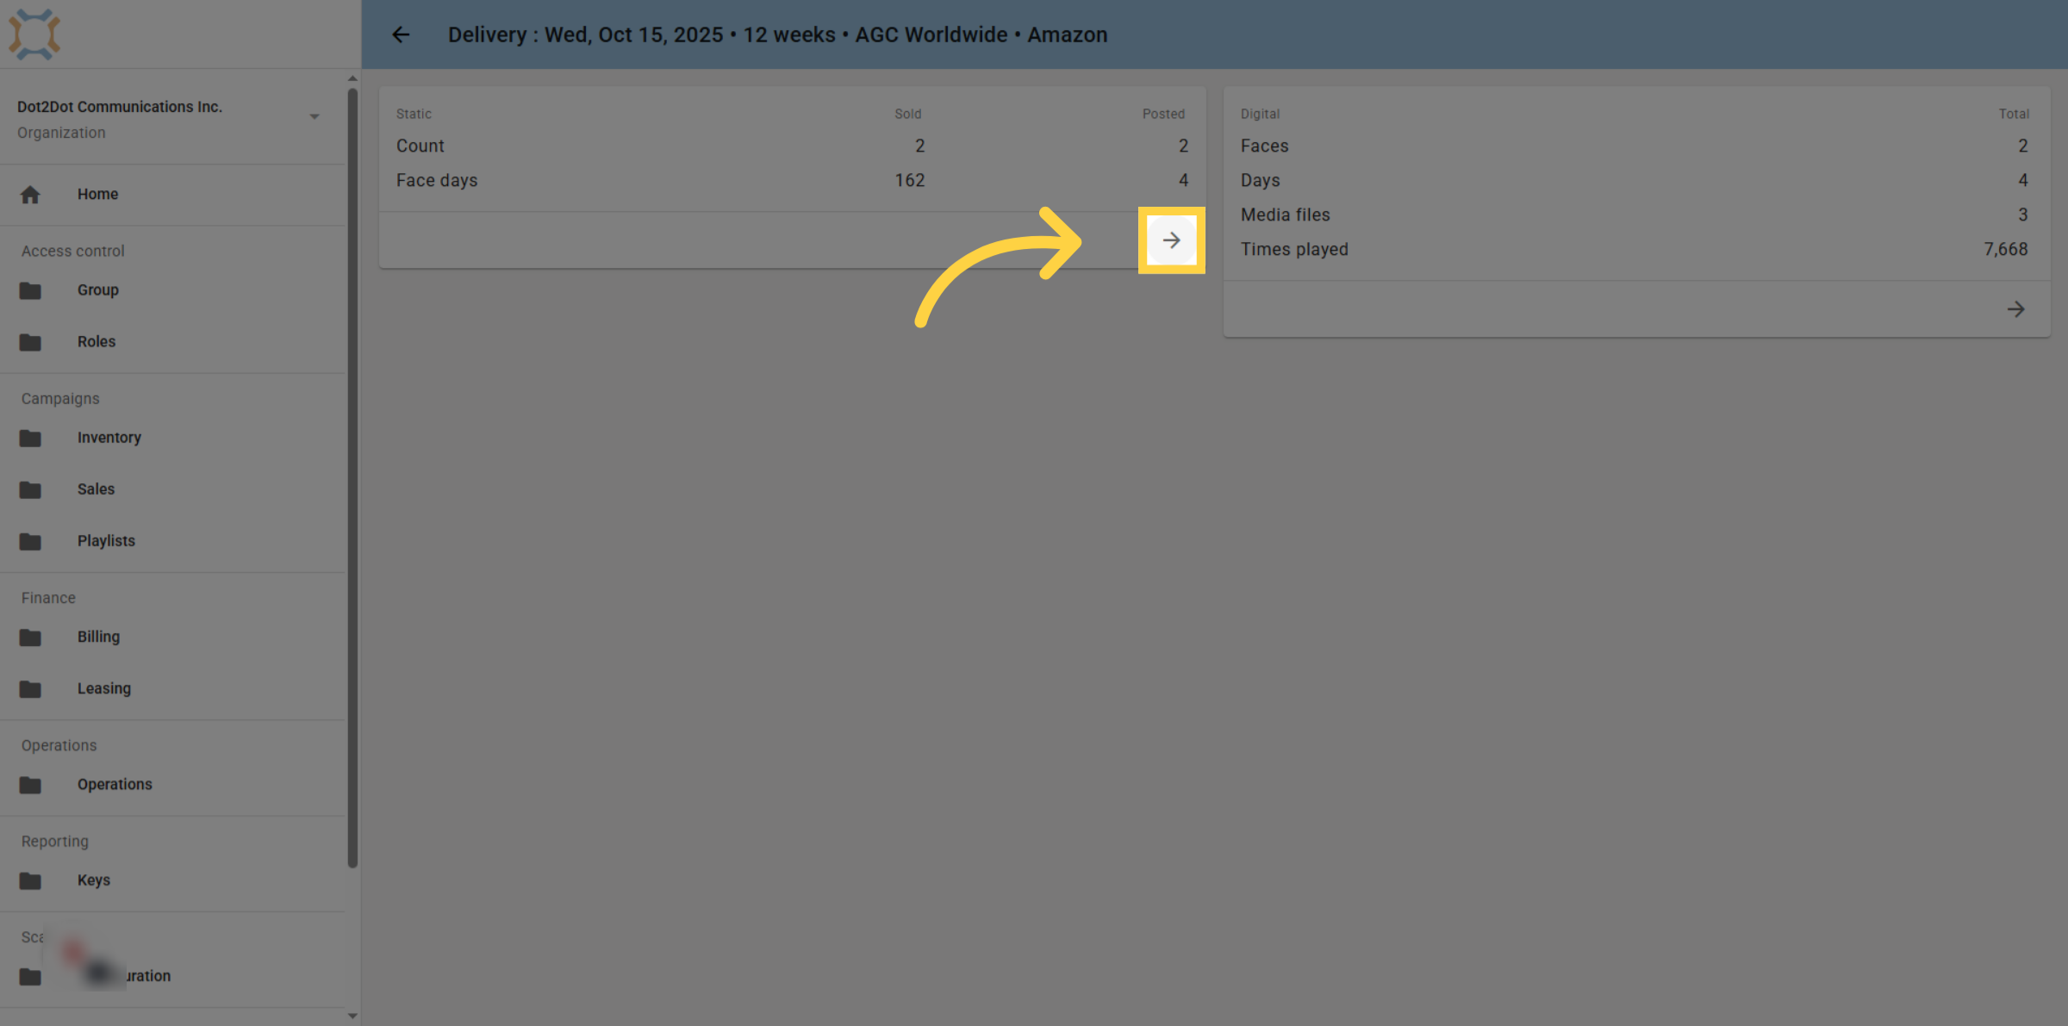
Task: Click the Digital Faces row label
Action: coord(1265,146)
